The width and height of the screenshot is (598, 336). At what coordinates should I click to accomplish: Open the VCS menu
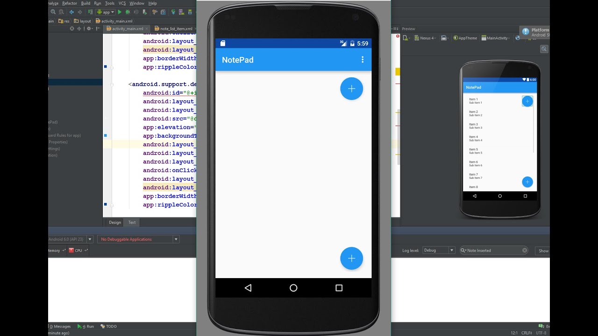[x=122, y=3]
